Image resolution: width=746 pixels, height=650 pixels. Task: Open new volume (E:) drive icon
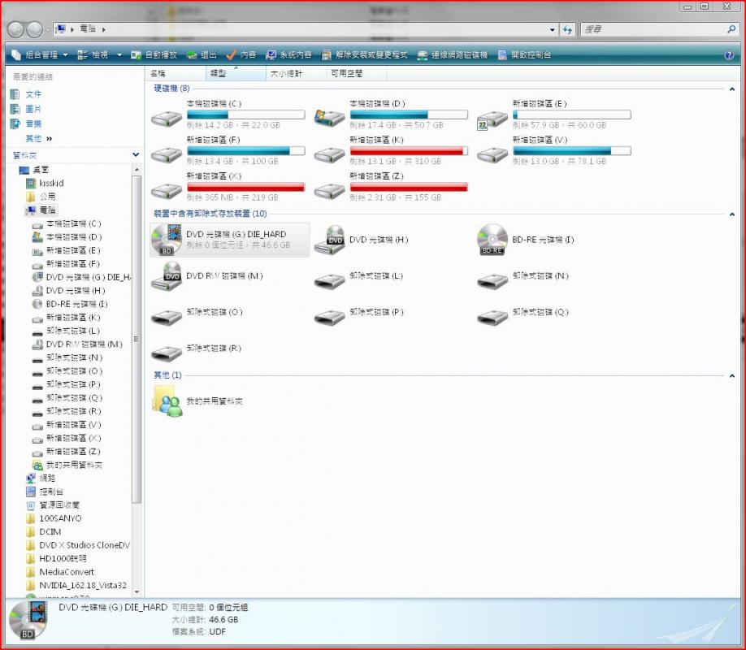(x=492, y=119)
